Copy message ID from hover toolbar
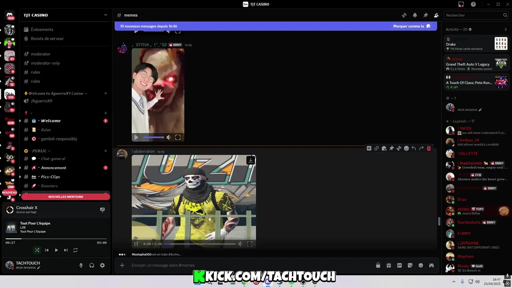The width and height of the screenshot is (512, 288). coord(369,148)
